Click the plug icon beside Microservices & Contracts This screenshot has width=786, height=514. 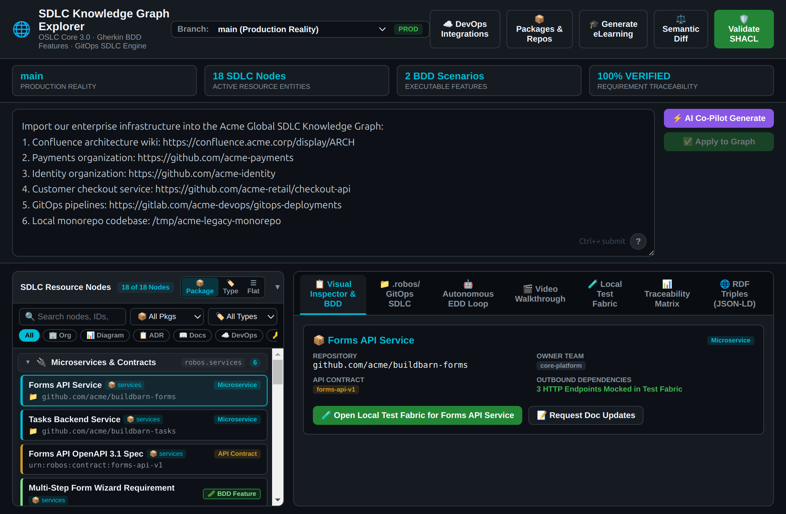tap(41, 362)
